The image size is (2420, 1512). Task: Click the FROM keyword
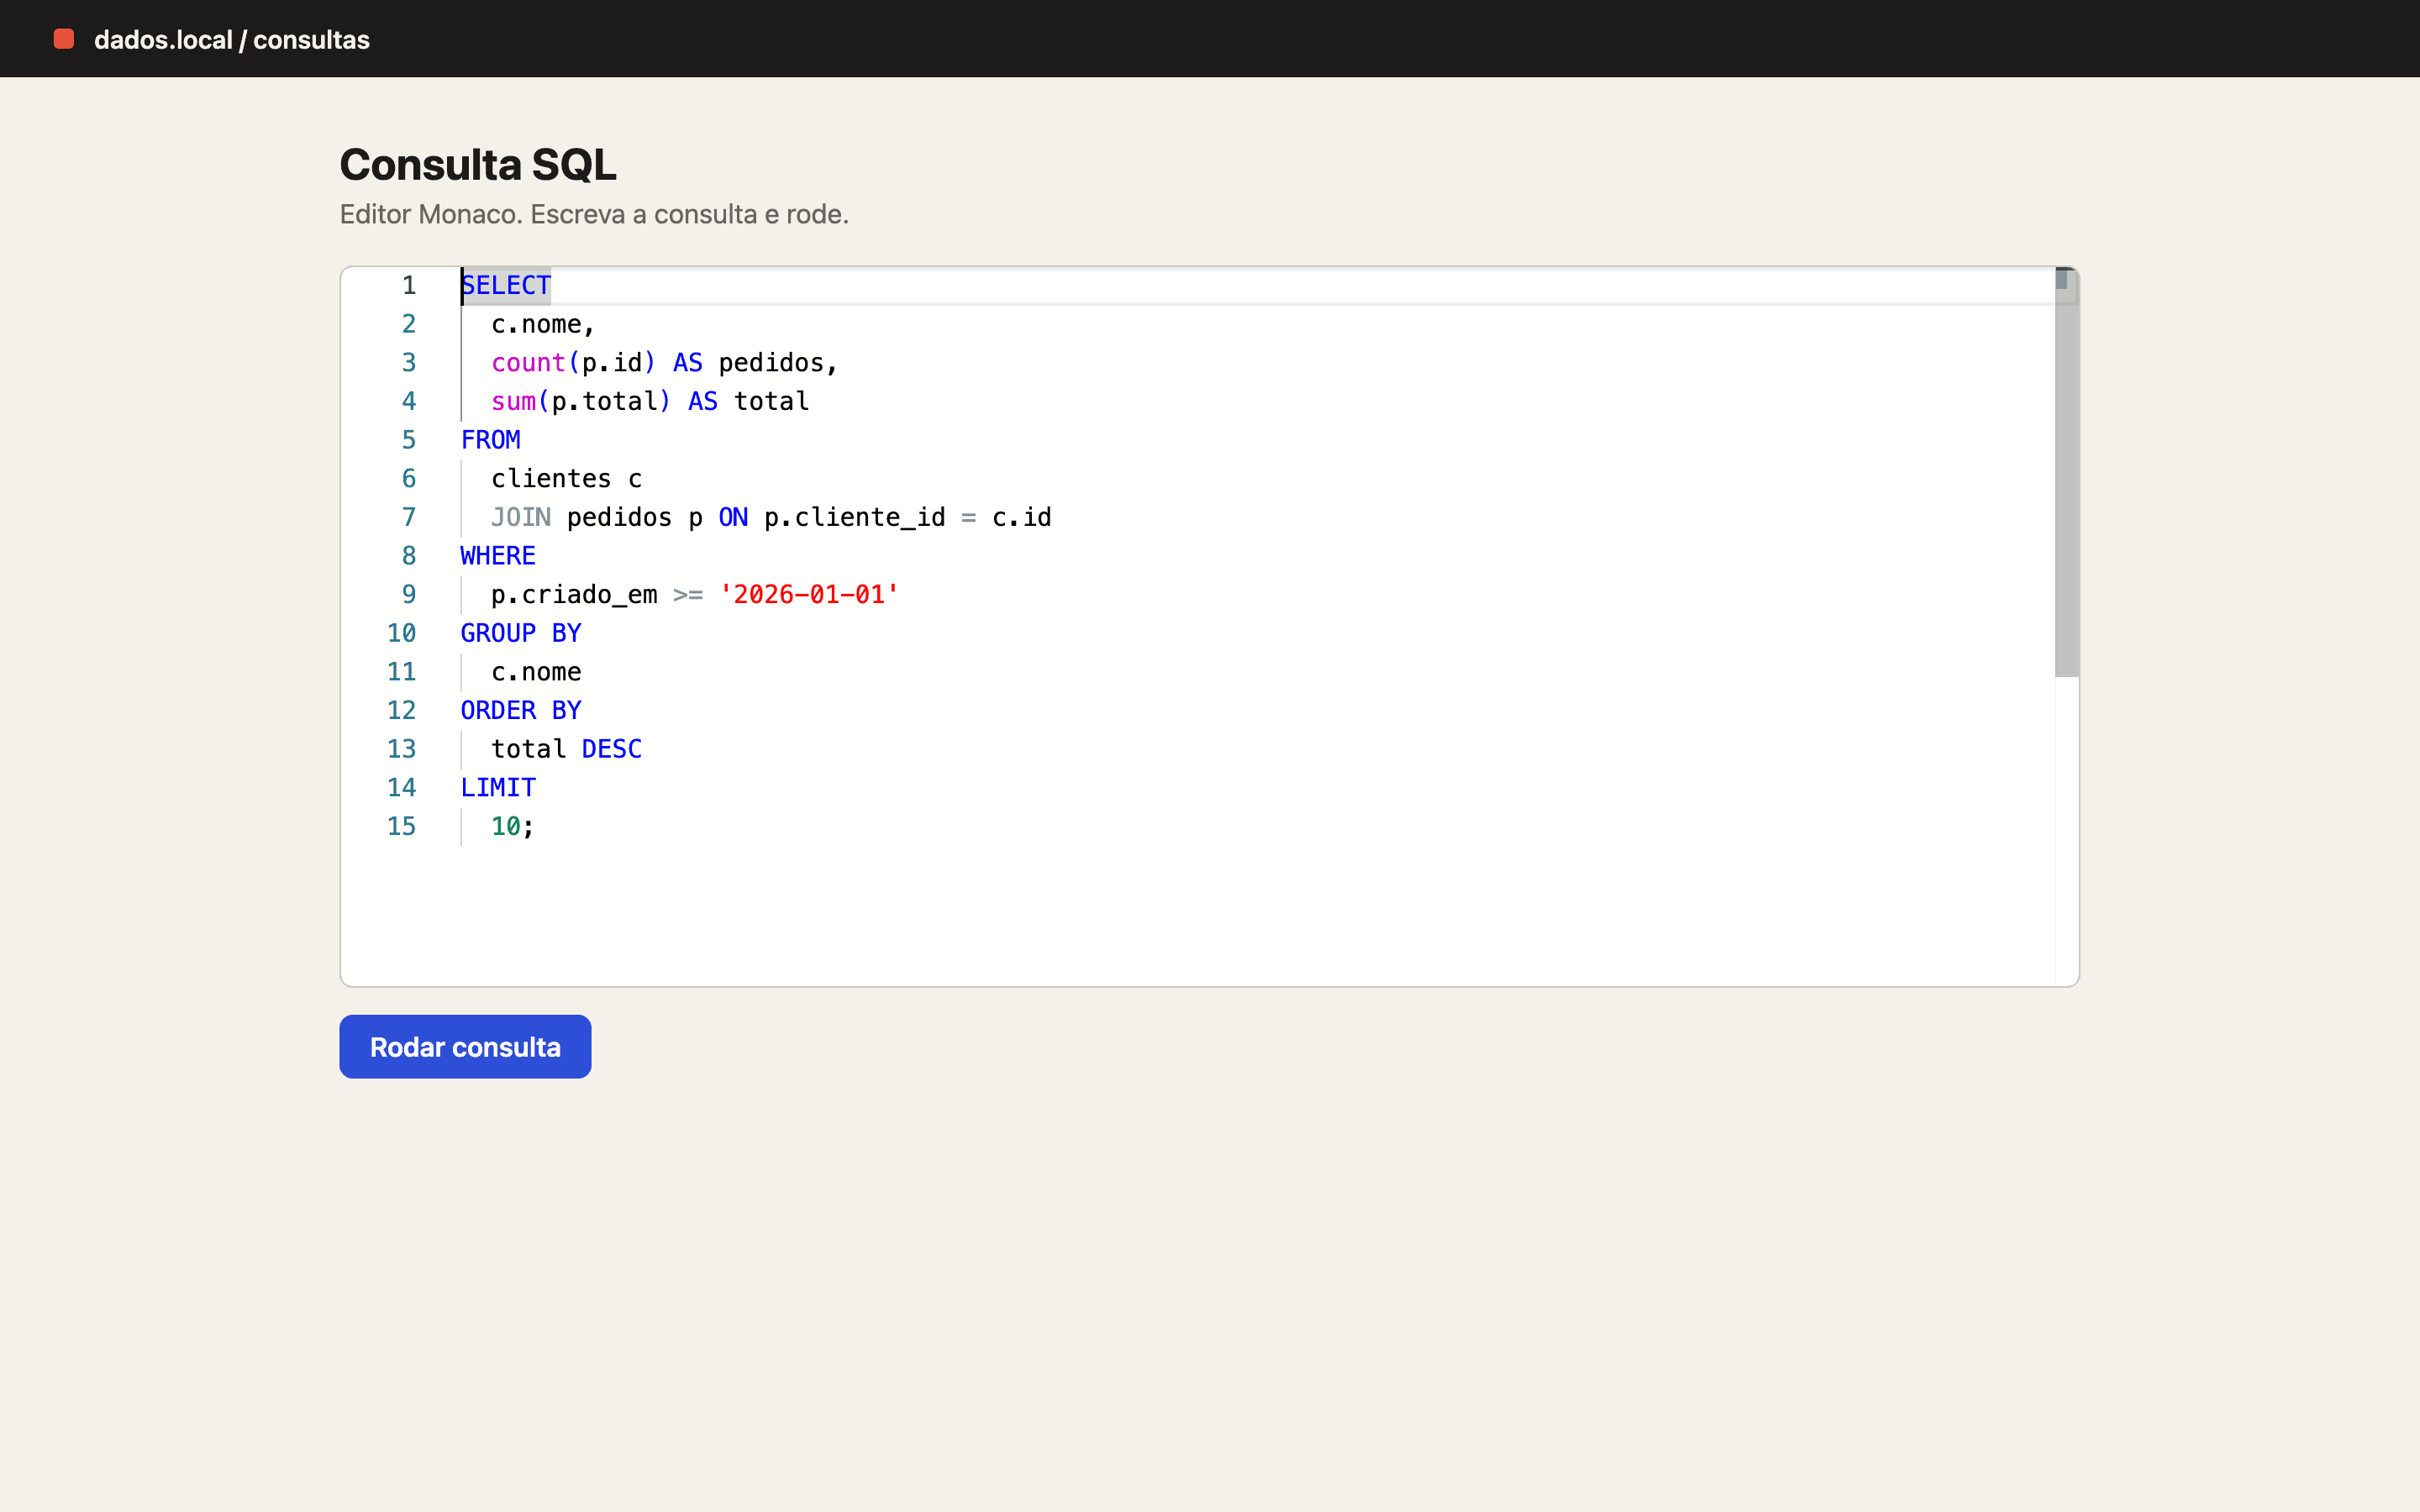coord(491,440)
